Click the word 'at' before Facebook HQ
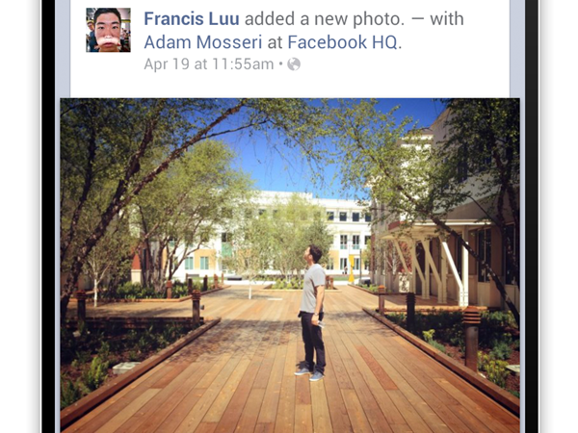Image resolution: width=578 pixels, height=433 pixels. 275,42
